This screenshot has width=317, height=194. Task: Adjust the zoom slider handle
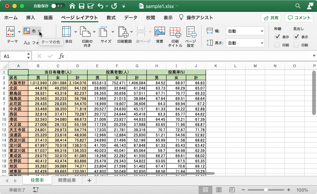point(266,190)
